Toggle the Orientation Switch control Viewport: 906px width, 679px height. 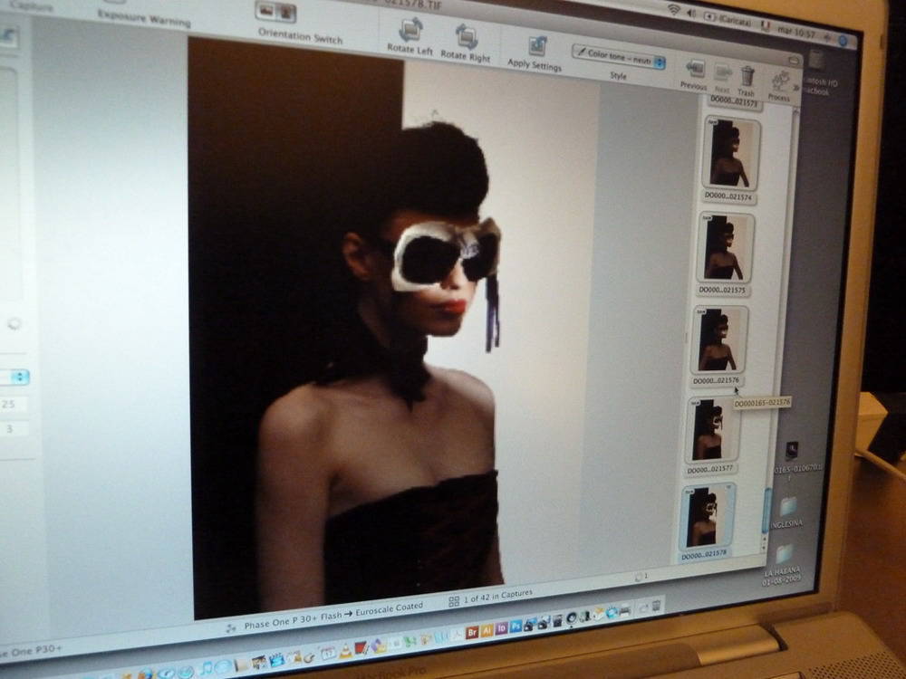click(x=275, y=13)
